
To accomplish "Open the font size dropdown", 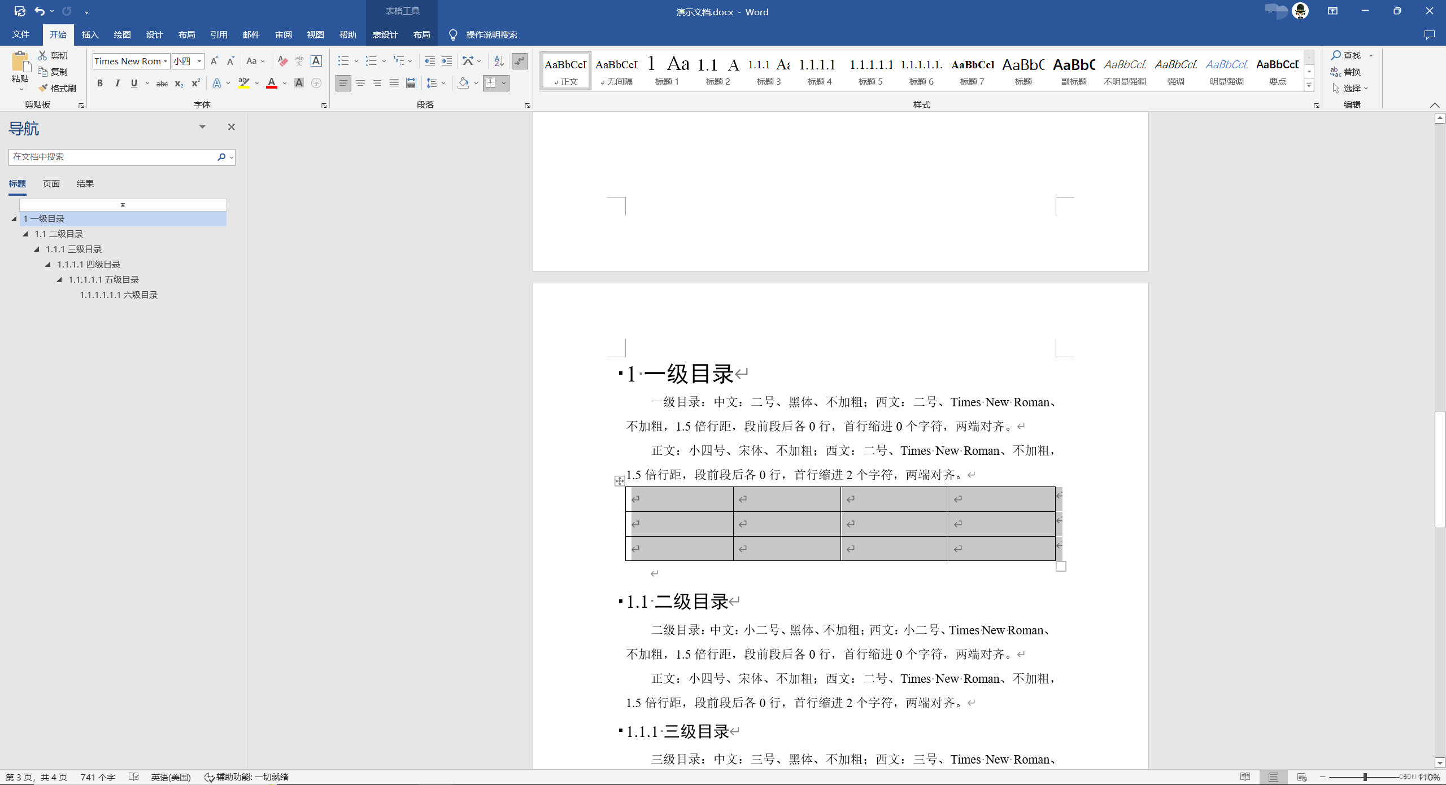I will 199,61.
